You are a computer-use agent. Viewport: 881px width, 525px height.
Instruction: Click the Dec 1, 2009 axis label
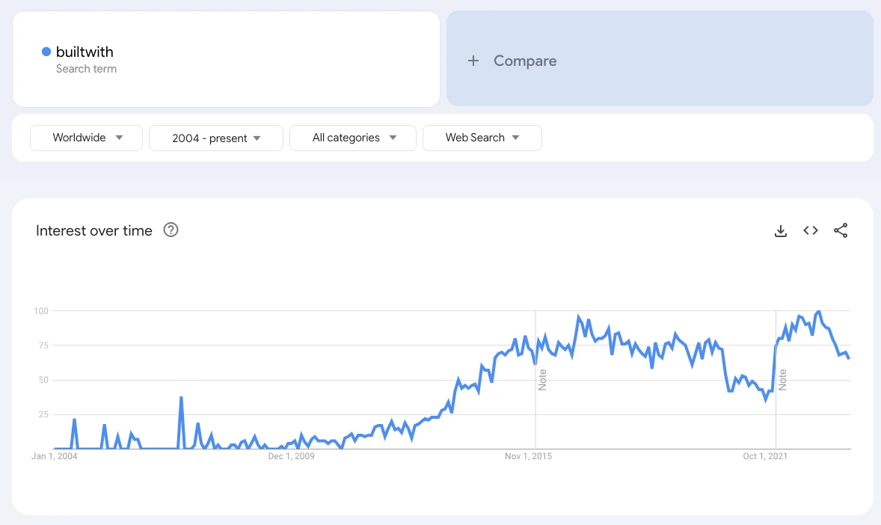(x=291, y=456)
